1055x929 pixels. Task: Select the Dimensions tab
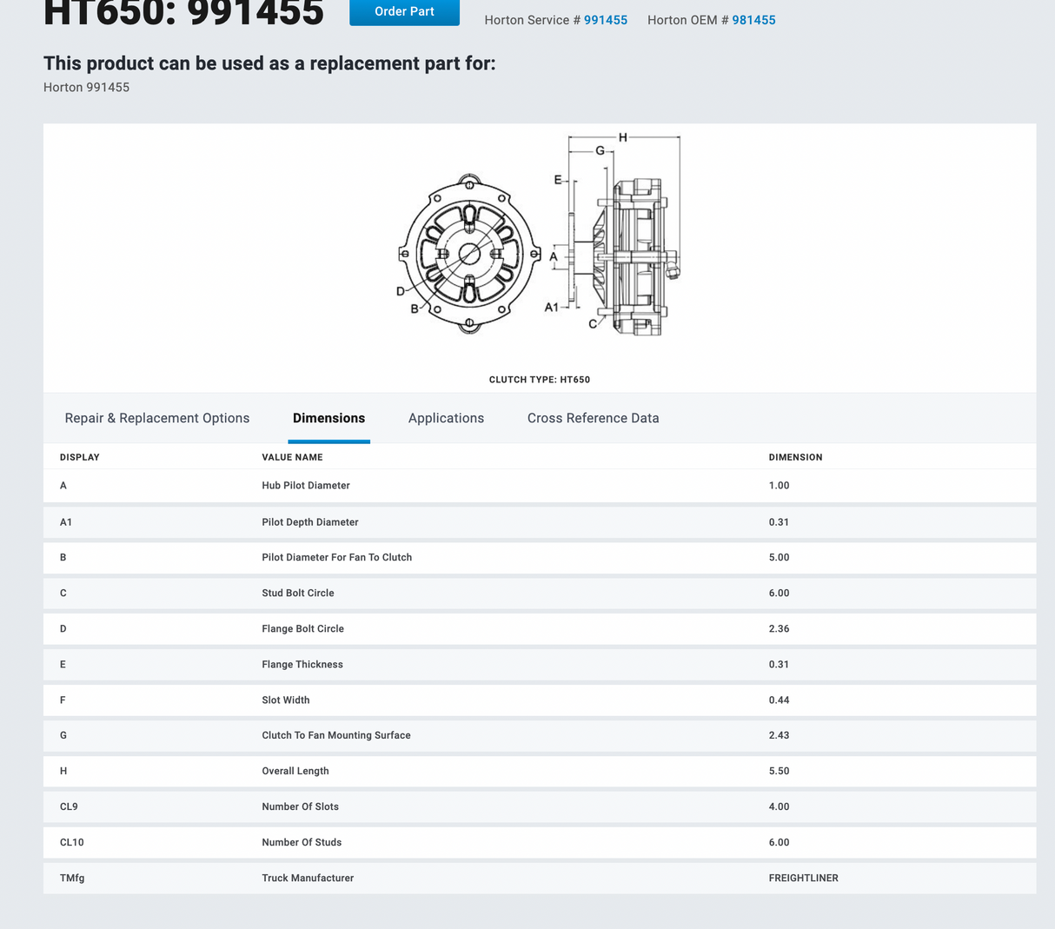328,418
